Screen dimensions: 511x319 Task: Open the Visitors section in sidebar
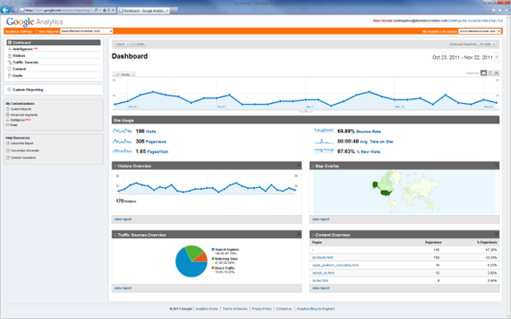(x=19, y=55)
